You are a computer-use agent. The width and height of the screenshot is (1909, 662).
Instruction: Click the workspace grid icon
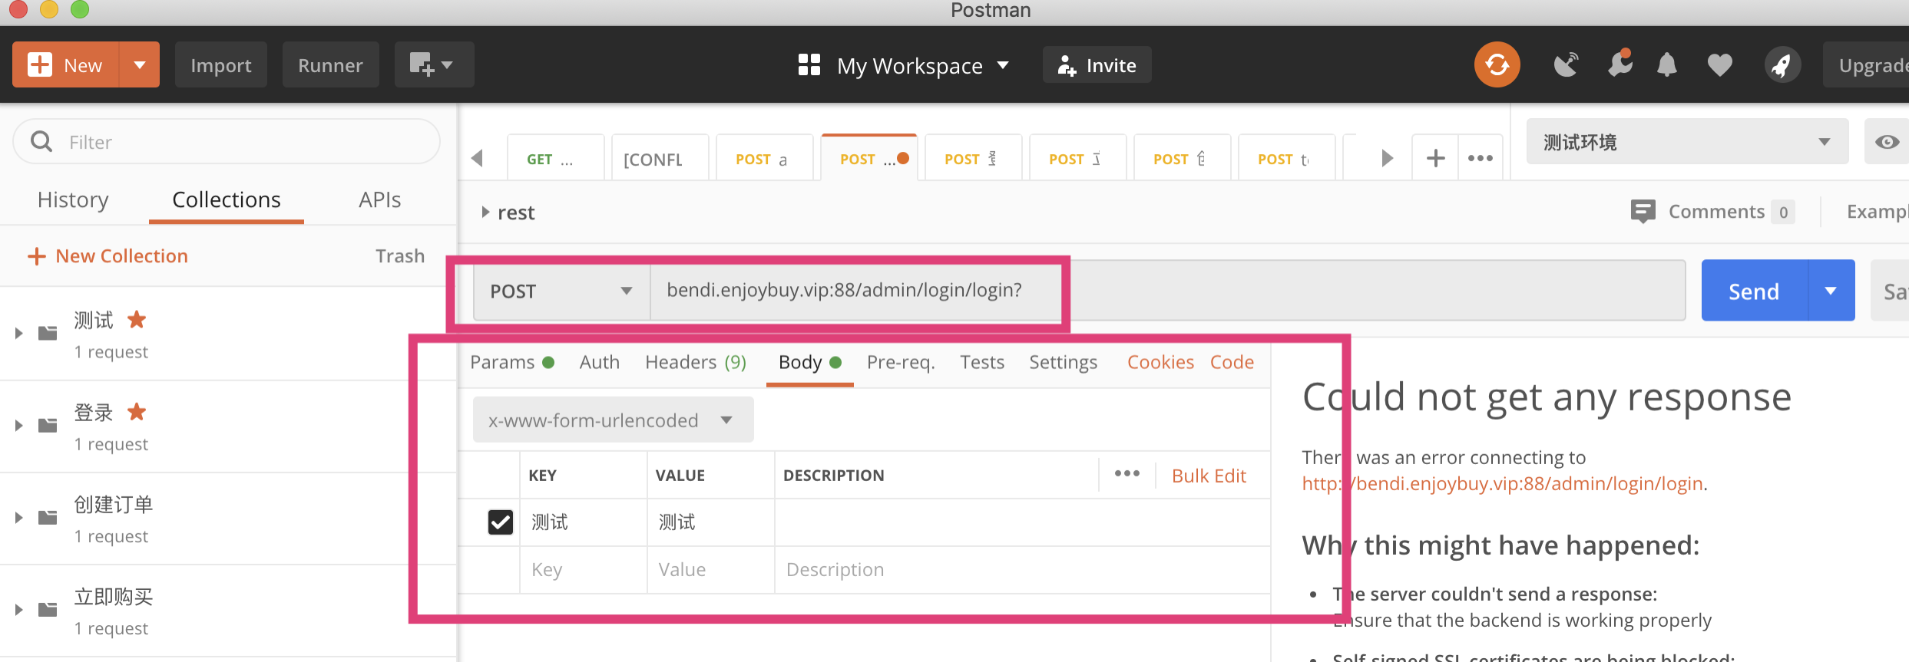(x=809, y=64)
